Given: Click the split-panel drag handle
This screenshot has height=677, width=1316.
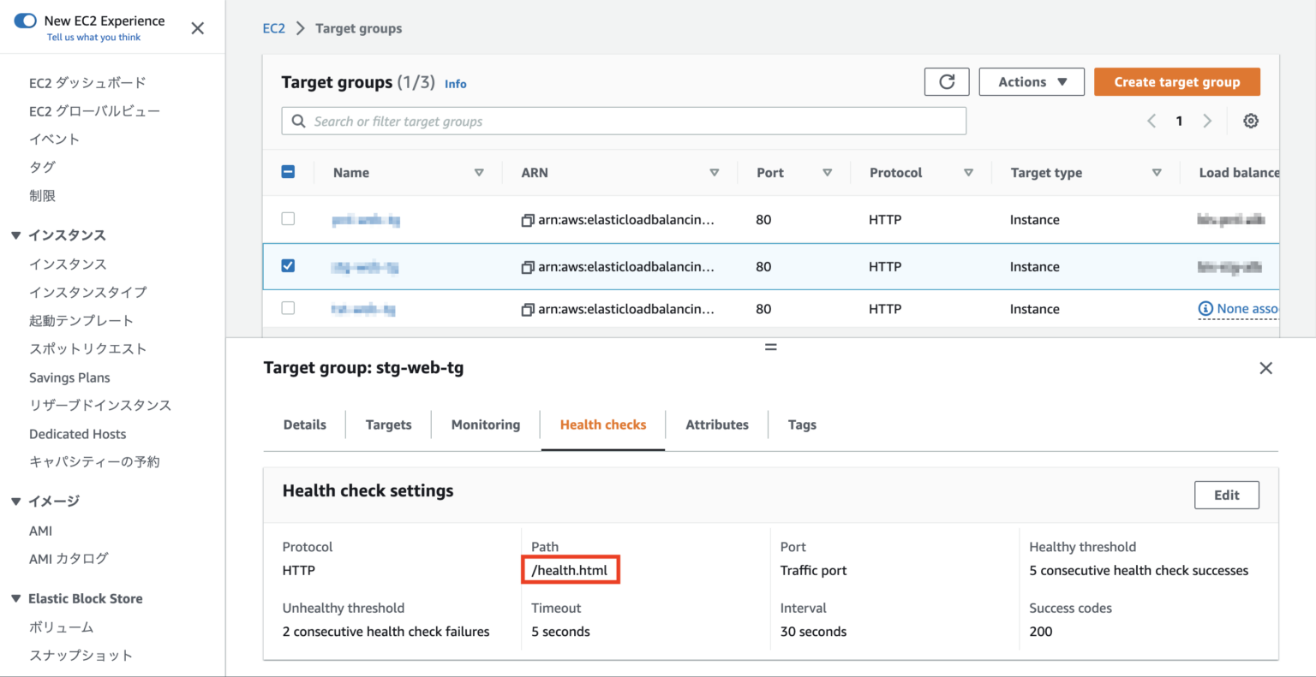Looking at the screenshot, I should click(x=770, y=346).
